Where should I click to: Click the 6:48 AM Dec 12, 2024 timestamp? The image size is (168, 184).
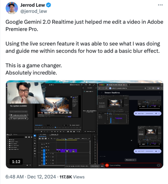coord(31,177)
